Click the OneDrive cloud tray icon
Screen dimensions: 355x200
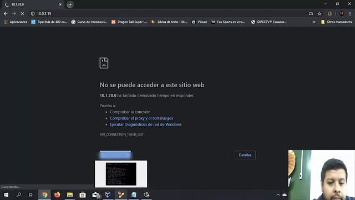(x=285, y=195)
